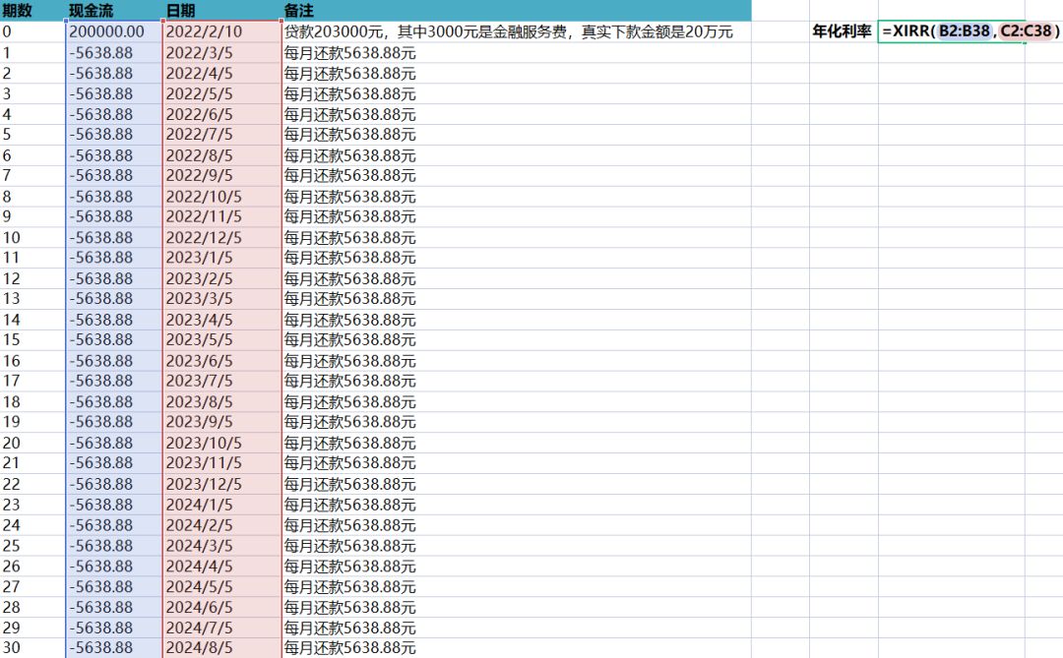This screenshot has width=1063, height=658.
Task: Click period number 20 cell
Action: 32,443
